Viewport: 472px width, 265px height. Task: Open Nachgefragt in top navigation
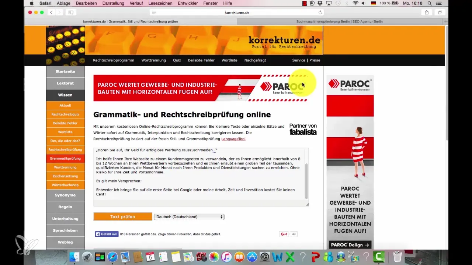255,60
